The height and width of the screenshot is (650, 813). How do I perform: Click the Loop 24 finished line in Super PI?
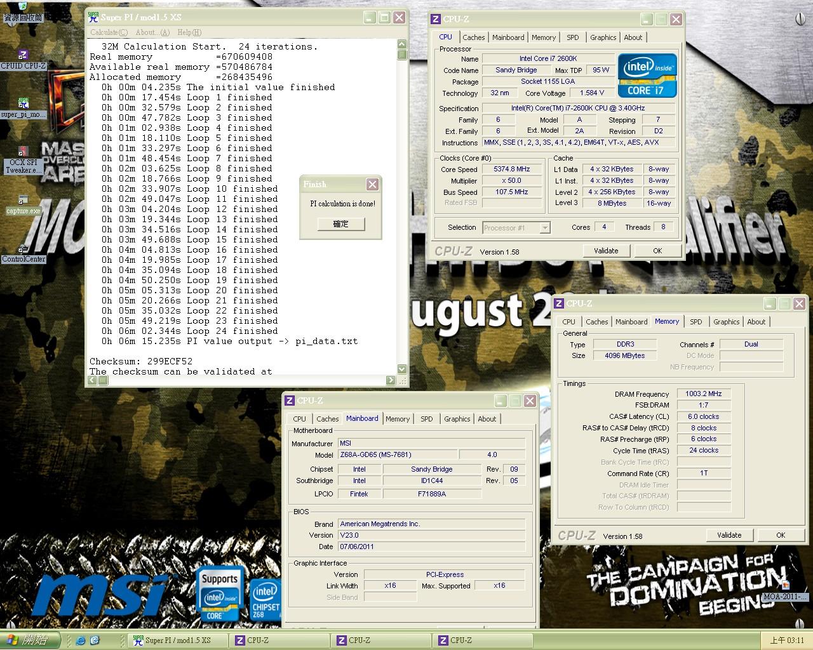pyautogui.click(x=190, y=331)
